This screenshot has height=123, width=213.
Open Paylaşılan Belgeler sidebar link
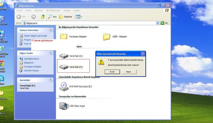click(x=33, y=67)
